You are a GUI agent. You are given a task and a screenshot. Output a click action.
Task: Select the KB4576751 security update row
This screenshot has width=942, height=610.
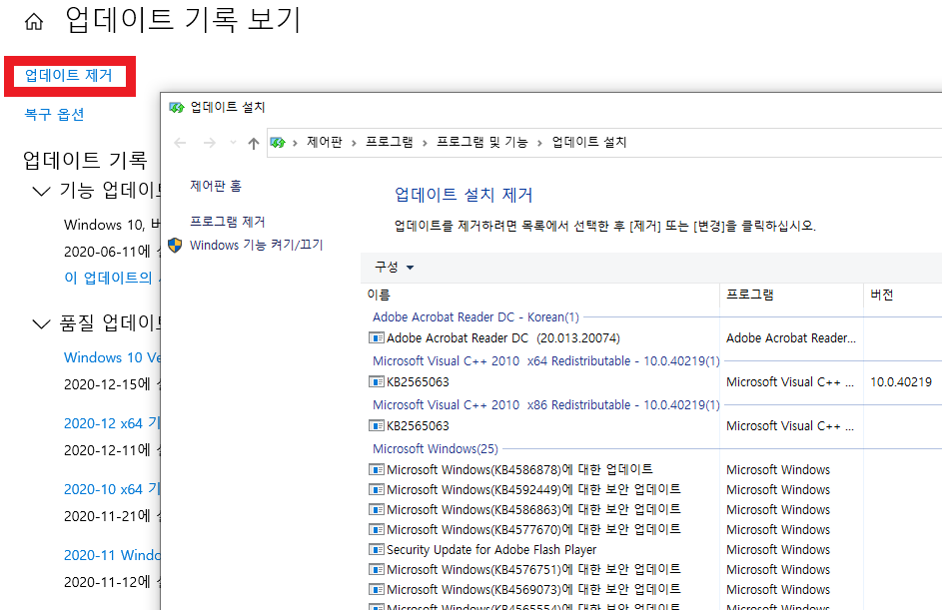[533, 569]
